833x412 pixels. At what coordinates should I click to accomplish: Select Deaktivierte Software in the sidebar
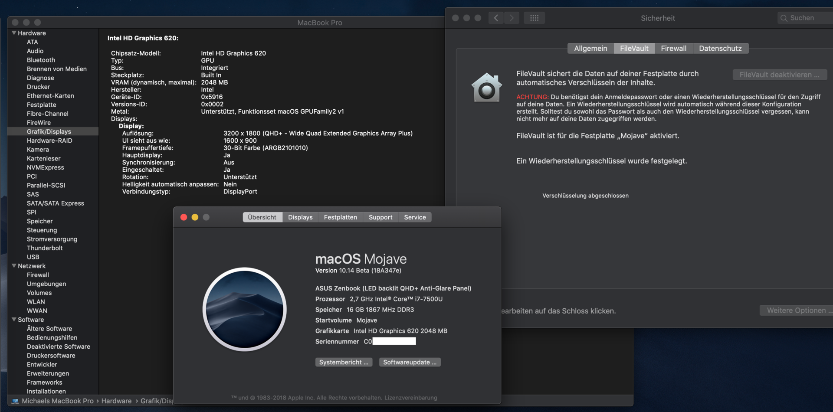click(x=59, y=347)
